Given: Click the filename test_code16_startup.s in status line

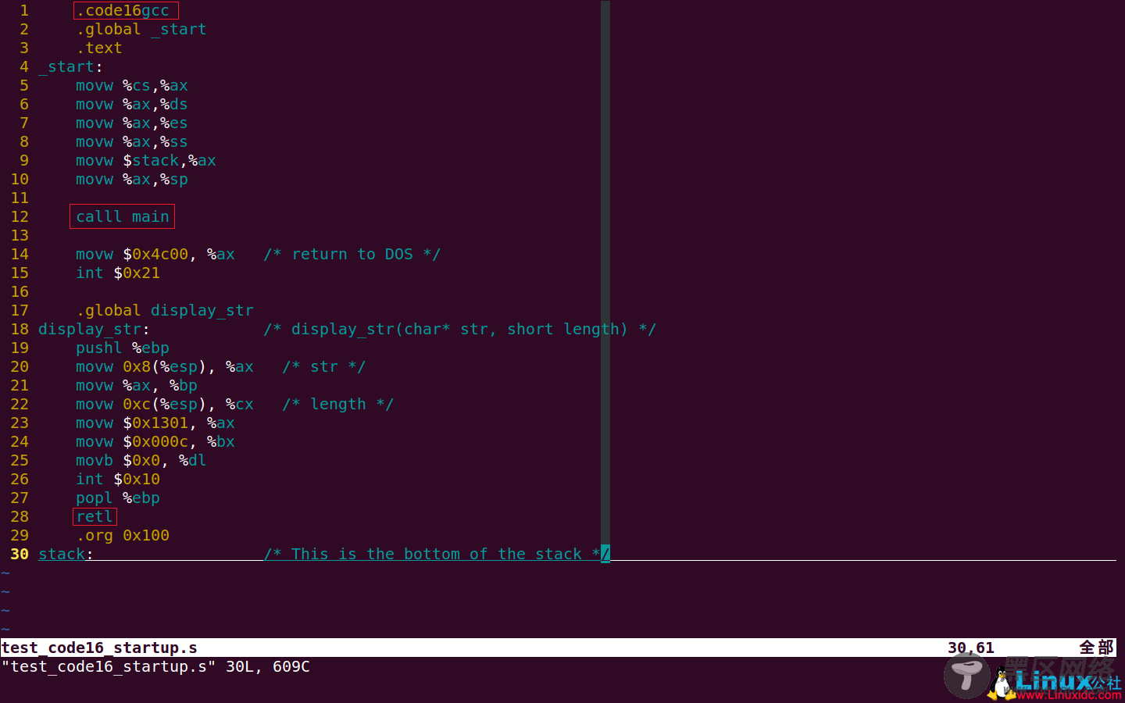Looking at the screenshot, I should (x=99, y=648).
